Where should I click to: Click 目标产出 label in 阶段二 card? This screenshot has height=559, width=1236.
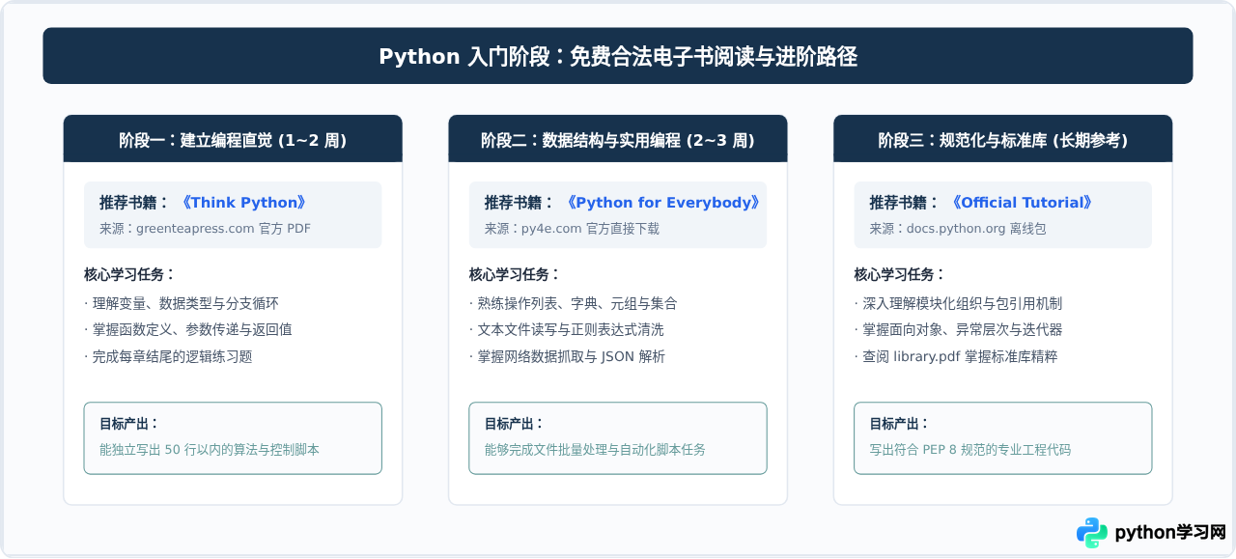click(515, 424)
